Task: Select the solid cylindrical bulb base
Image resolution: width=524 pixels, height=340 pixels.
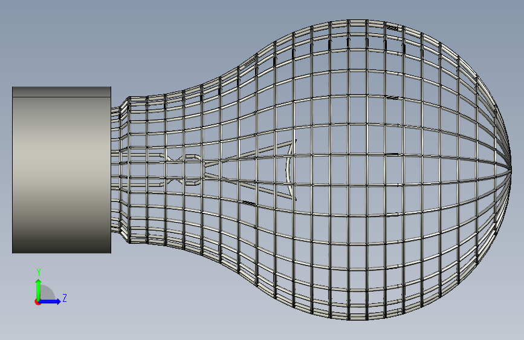Action: click(x=62, y=170)
